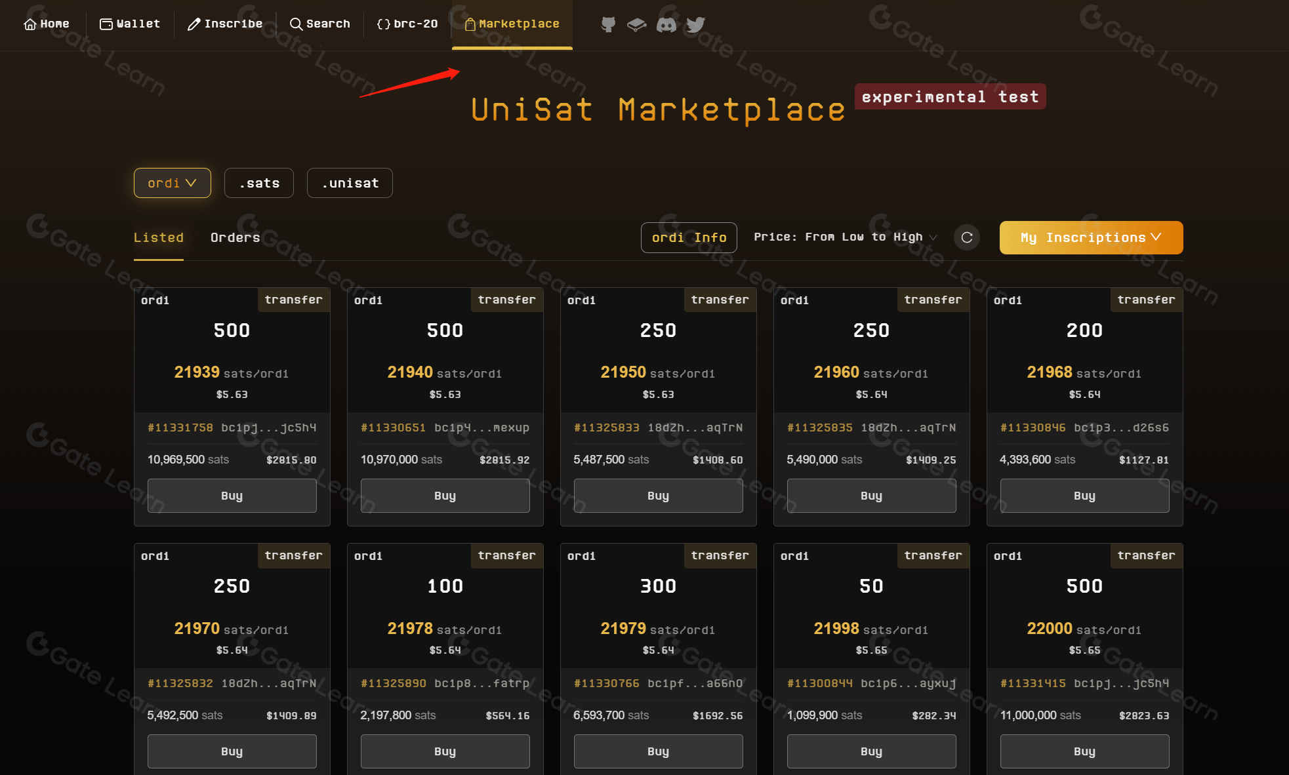The image size is (1289, 775).
Task: Open the GitHub icon link
Action: point(608,25)
